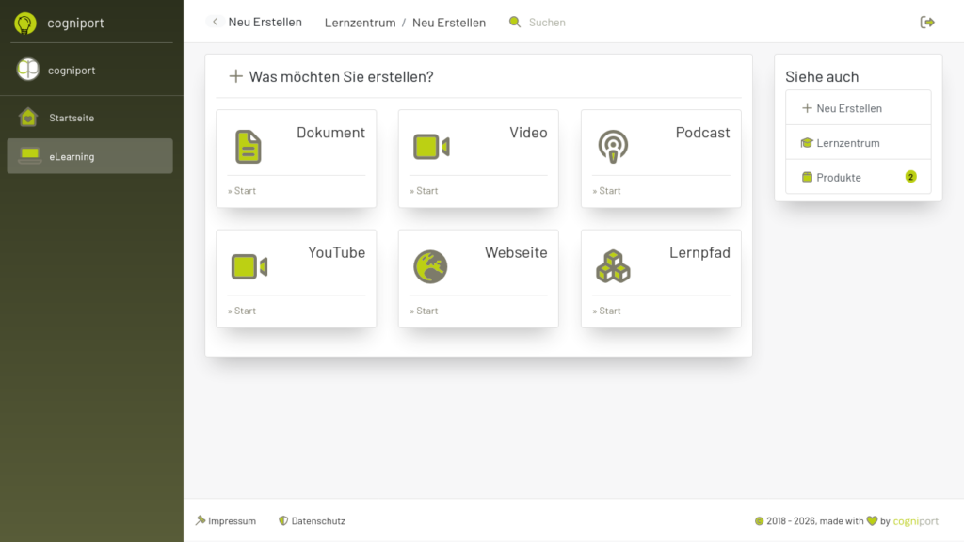Open the Impressum footer link
This screenshot has height=542, width=964.
click(x=232, y=521)
